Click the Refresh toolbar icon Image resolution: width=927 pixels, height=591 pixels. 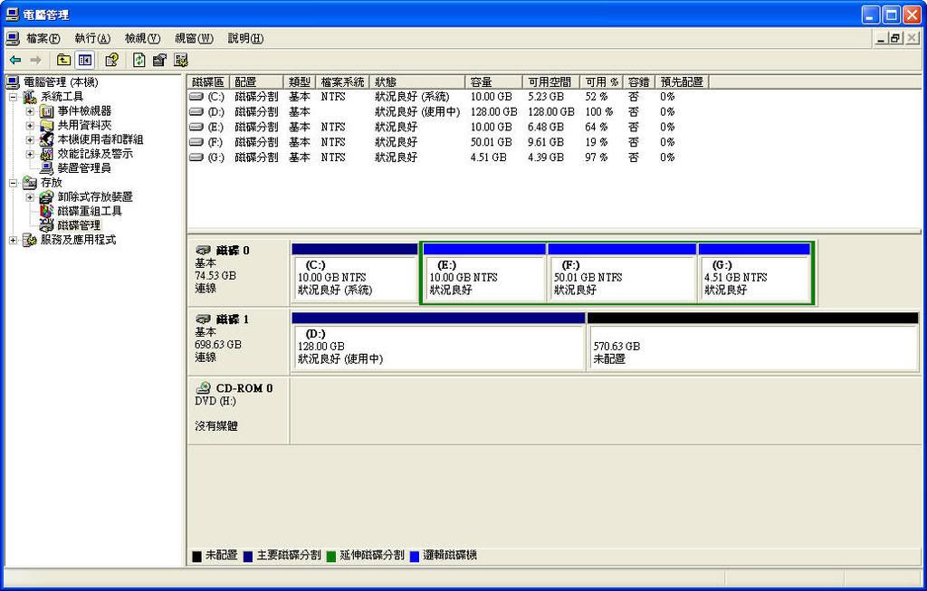click(139, 60)
